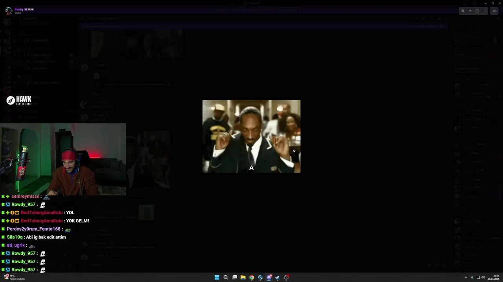Forward the GIF using the arrow icon
Viewport: 503px width, 282px height.
click(x=470, y=11)
